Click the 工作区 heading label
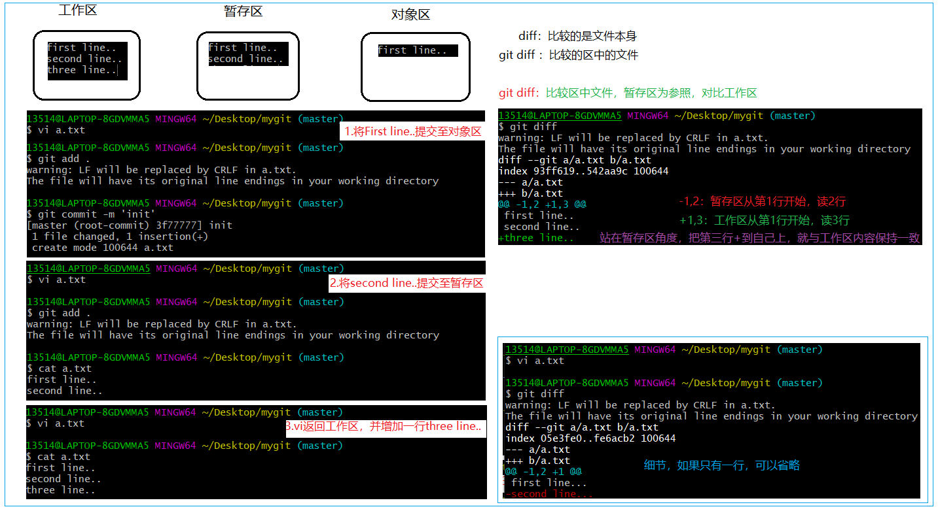The width and height of the screenshot is (938, 509). [x=77, y=10]
